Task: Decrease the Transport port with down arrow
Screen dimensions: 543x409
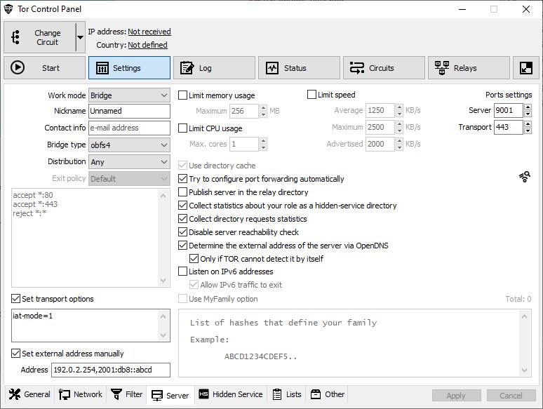Action: click(528, 130)
